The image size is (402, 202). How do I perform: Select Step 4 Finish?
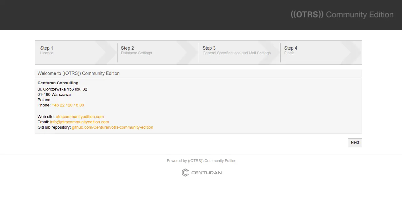(x=321, y=52)
